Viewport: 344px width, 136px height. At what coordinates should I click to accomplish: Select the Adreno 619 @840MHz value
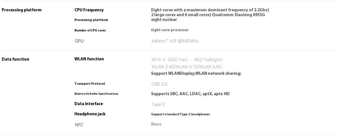[175, 41]
